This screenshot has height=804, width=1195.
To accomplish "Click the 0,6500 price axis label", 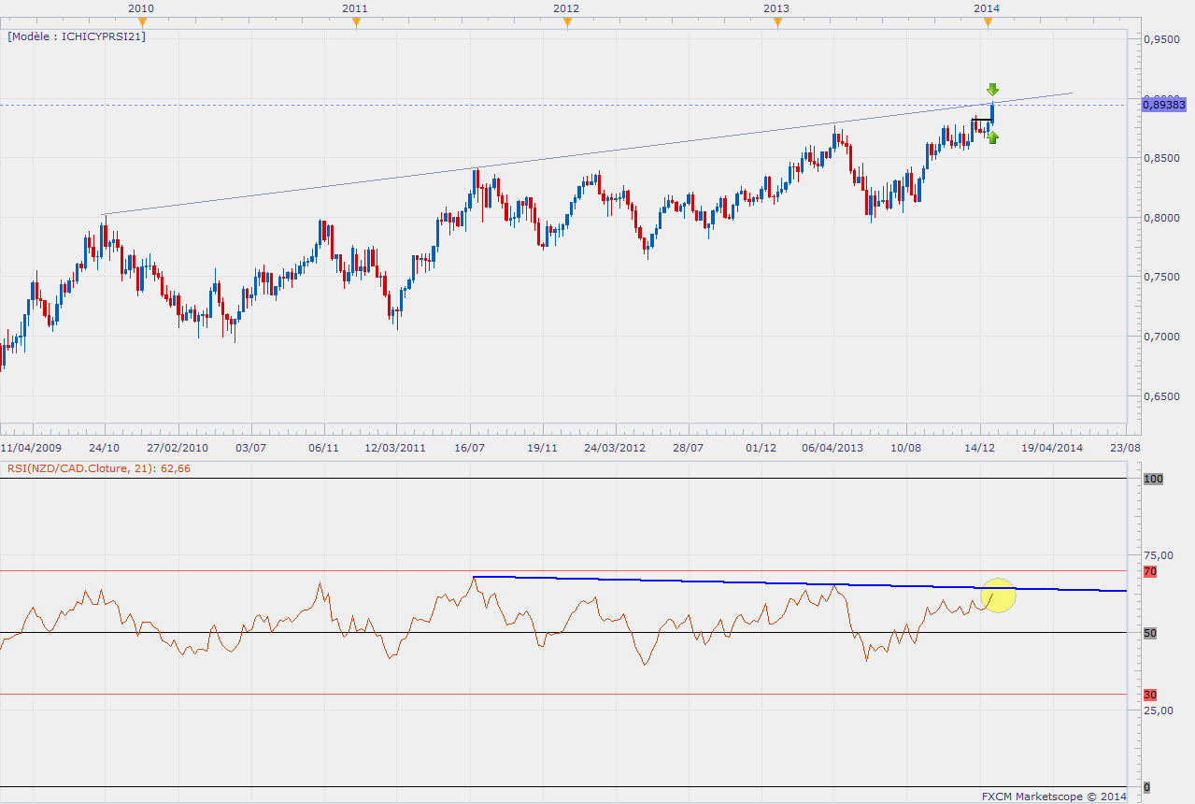I will tap(1162, 396).
